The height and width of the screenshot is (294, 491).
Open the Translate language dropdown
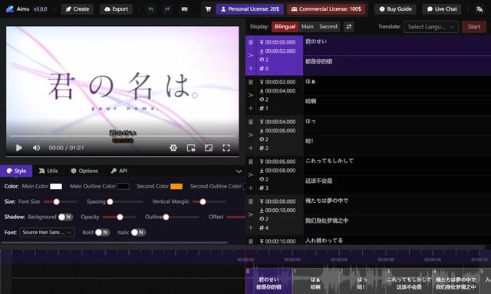tap(431, 27)
